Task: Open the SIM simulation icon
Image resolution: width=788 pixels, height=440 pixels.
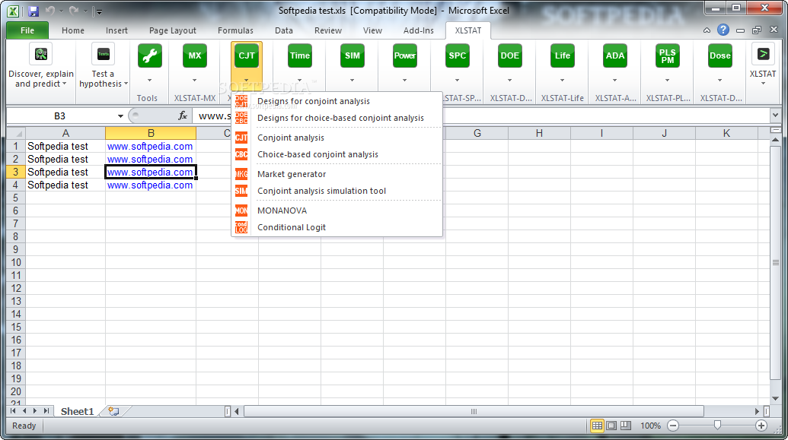Action: pos(353,55)
